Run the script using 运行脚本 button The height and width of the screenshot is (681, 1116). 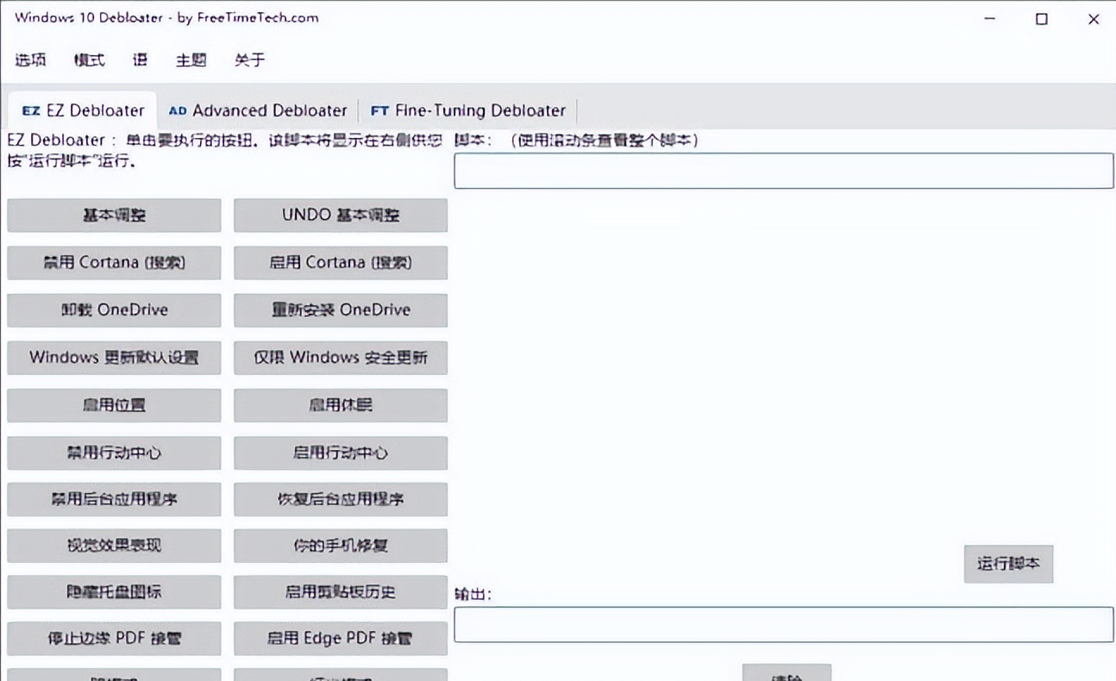pyautogui.click(x=1007, y=564)
